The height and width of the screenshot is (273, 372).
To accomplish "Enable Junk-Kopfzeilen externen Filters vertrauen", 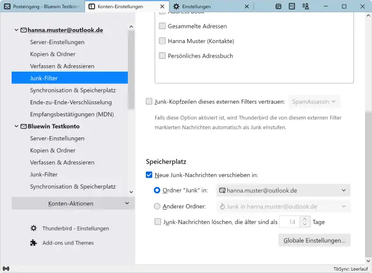I will click(149, 101).
